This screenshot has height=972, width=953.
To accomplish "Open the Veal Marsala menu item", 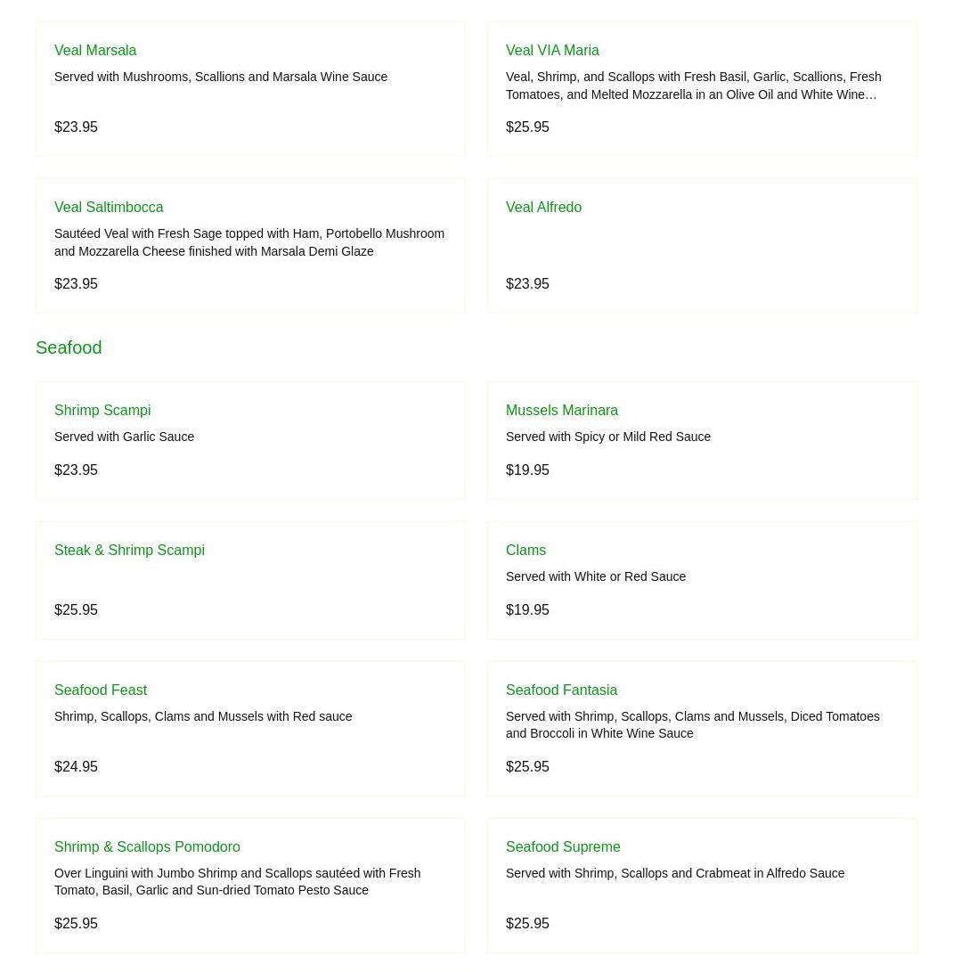I will tap(95, 51).
